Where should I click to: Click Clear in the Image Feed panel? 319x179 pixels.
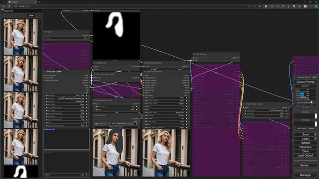pos(31,15)
